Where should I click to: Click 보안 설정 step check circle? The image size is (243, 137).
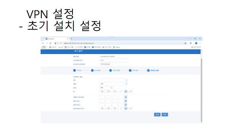click(92, 70)
